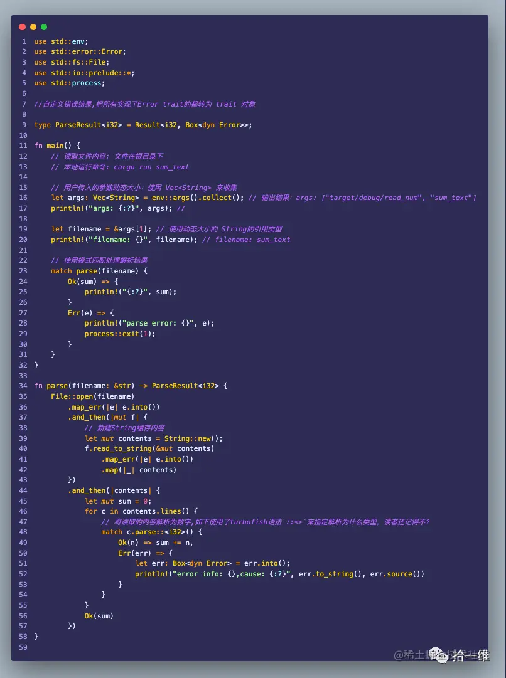Click the 'type ParseResult<i32>' definition line
Image resolution: width=506 pixels, height=678 pixels.
point(143,125)
